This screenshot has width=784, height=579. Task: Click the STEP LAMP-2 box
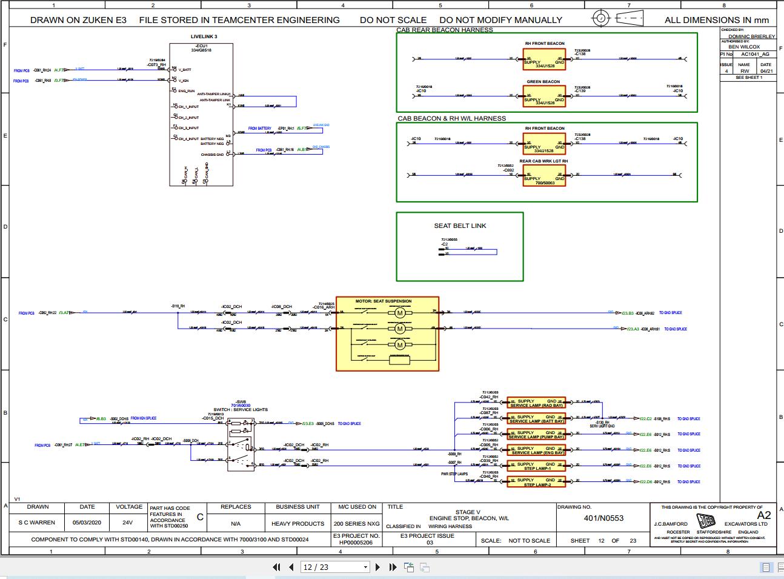point(536,482)
